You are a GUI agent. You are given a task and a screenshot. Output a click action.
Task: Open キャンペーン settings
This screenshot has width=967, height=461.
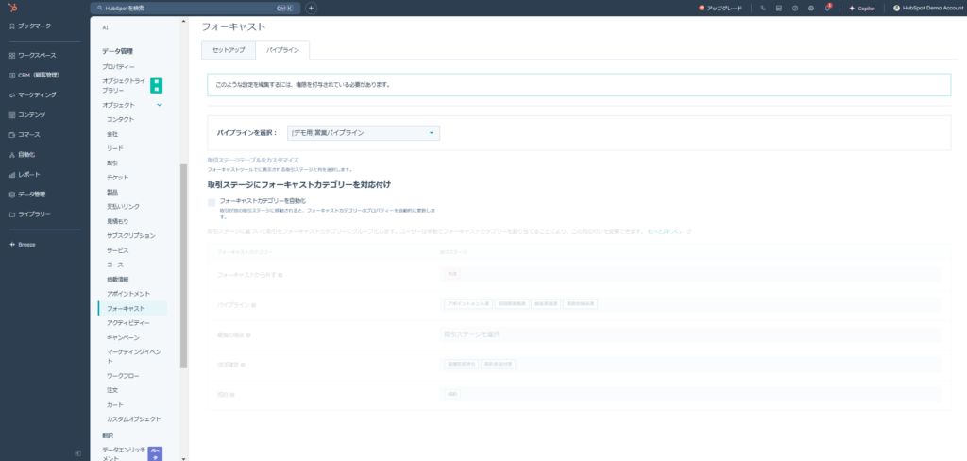[x=124, y=337]
